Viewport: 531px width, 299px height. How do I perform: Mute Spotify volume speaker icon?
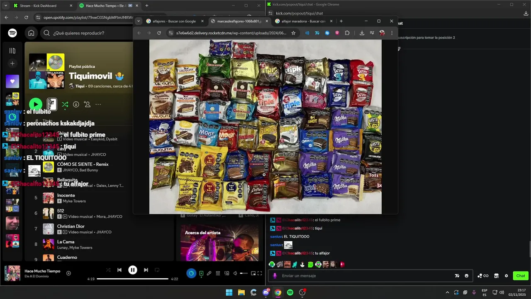pyautogui.click(x=235, y=273)
